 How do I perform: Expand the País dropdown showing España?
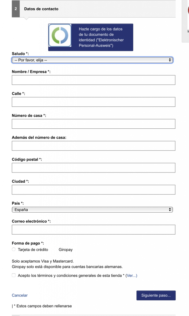coord(92,210)
